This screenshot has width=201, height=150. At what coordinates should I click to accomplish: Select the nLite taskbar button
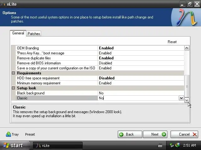(58, 146)
